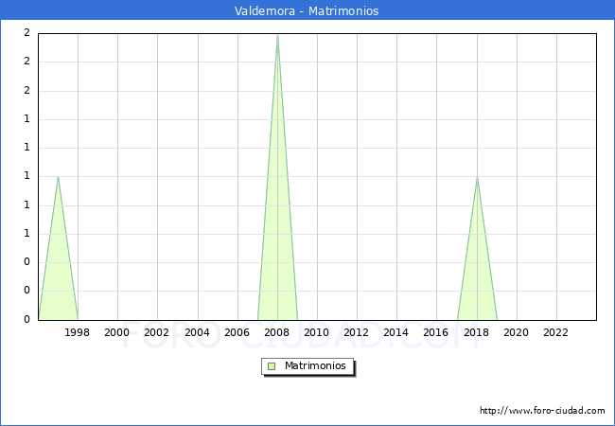
Task: Click the 2012 x-axis label
Action: click(356, 332)
